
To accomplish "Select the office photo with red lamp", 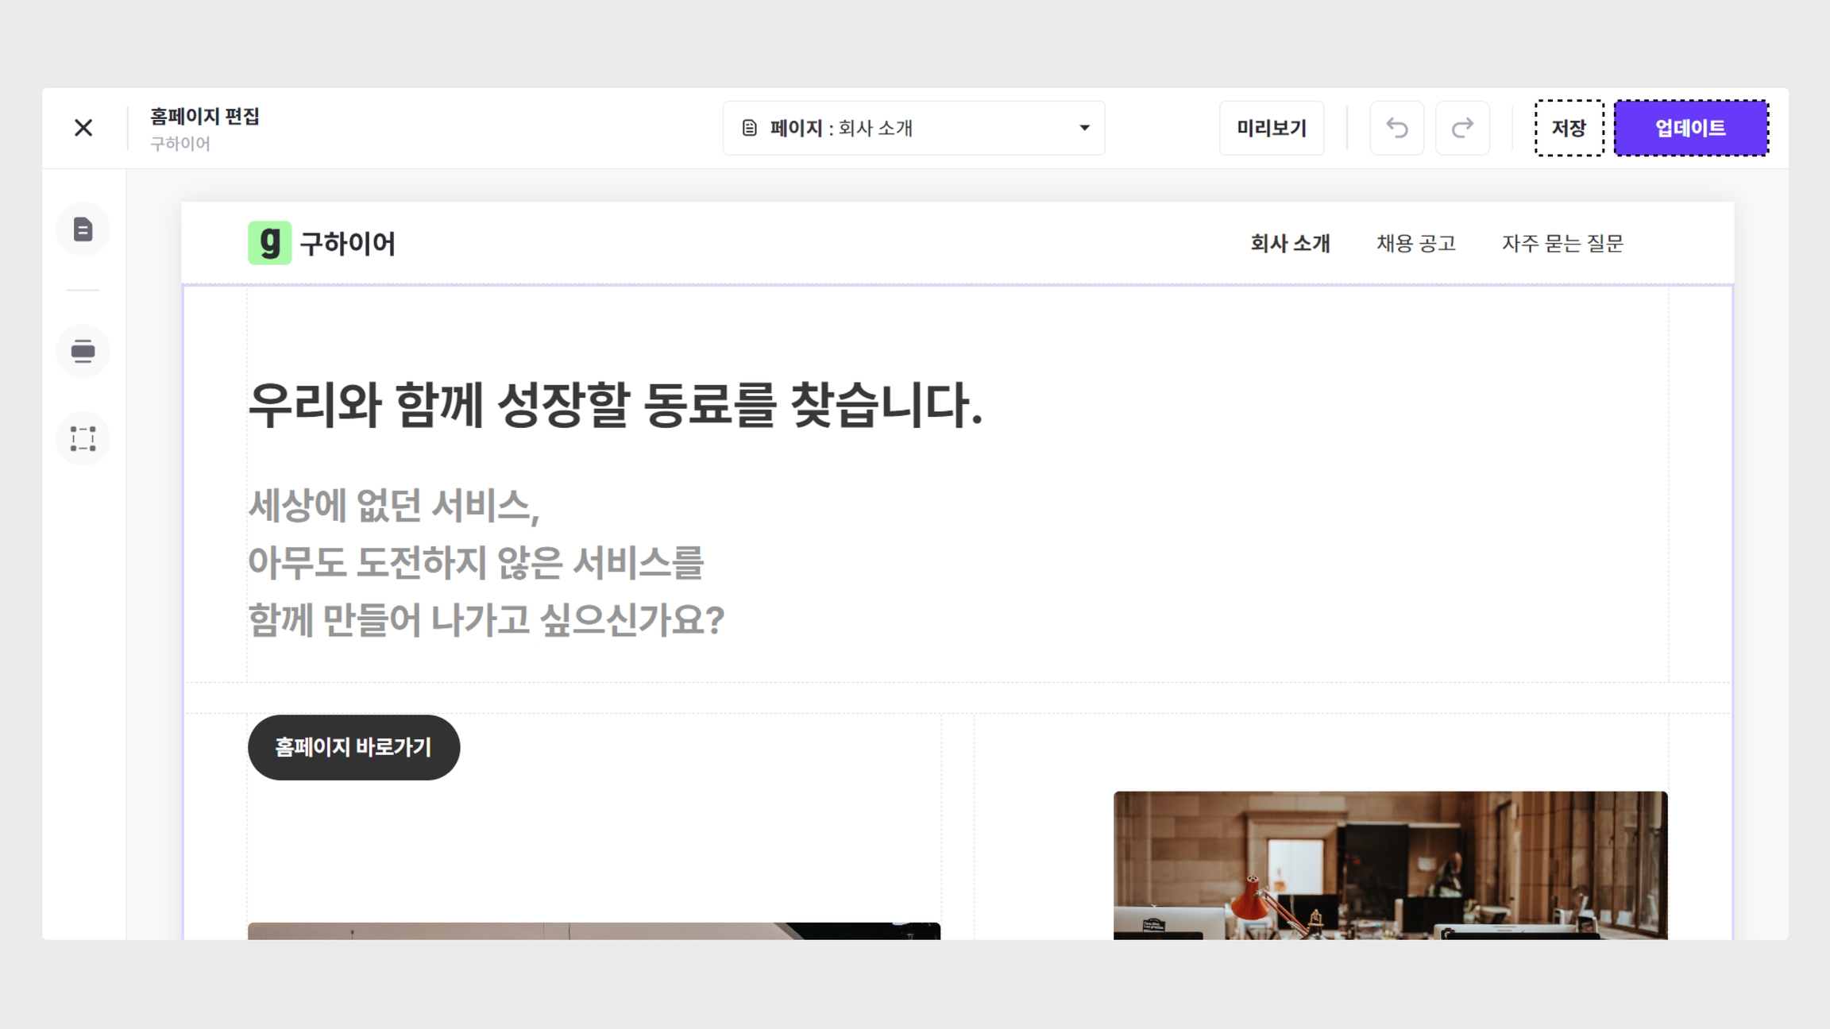I will (x=1390, y=865).
